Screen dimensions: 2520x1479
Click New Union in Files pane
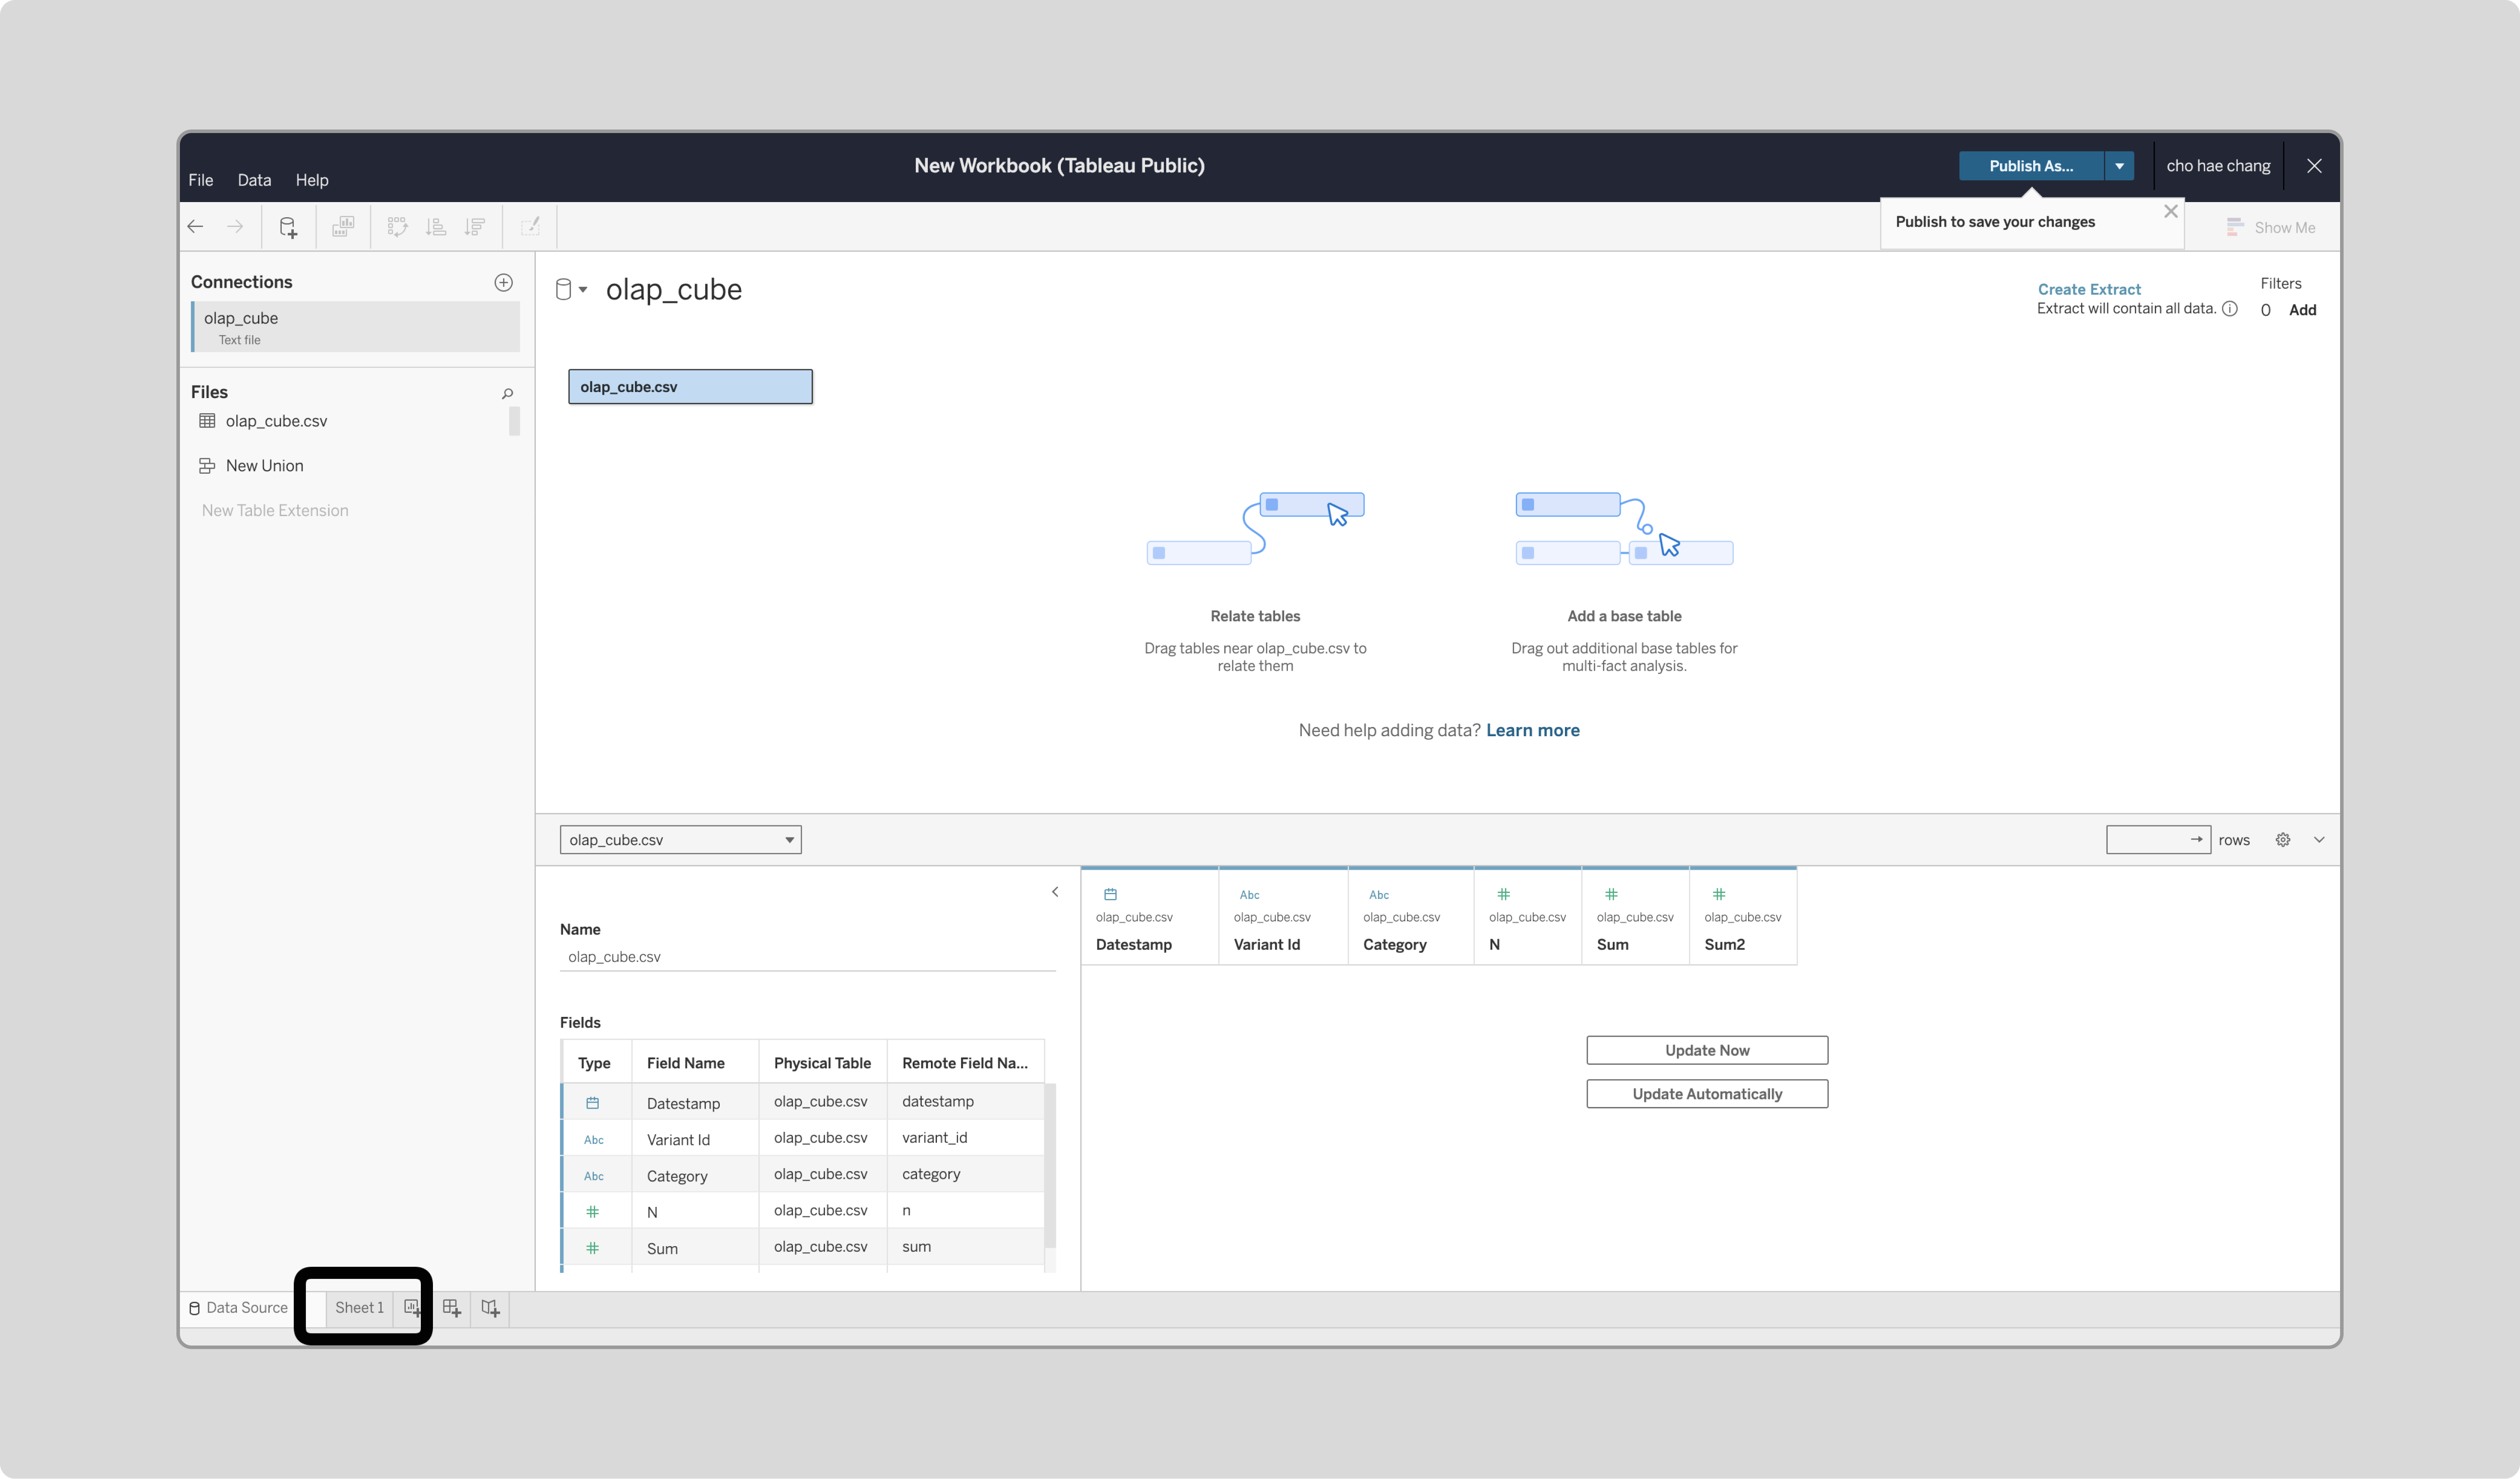264,466
